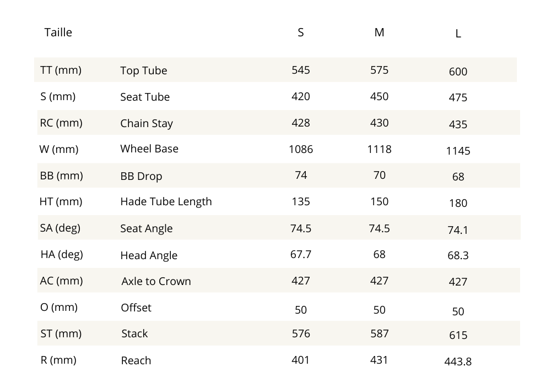Click the Head Angle row label

click(x=149, y=255)
